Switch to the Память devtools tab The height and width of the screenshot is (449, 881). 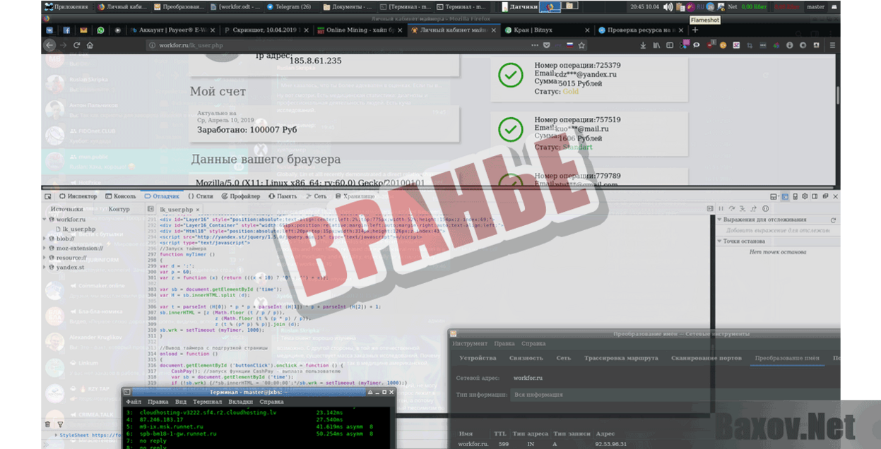[x=283, y=196]
